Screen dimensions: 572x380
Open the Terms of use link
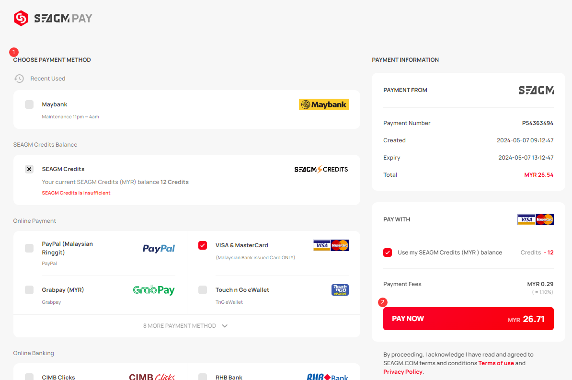point(496,363)
